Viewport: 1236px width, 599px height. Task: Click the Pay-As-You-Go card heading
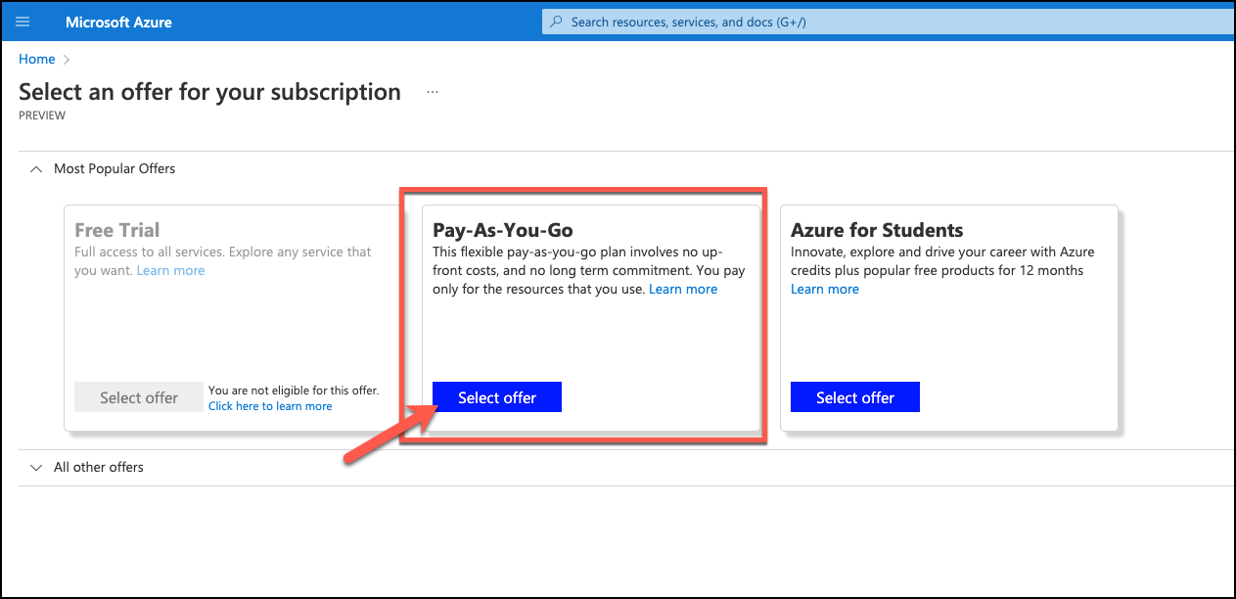[503, 230]
